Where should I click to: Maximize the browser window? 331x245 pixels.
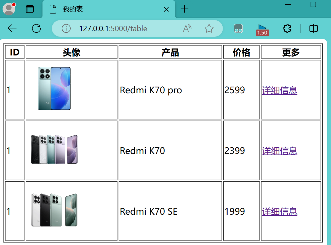(313, 4)
